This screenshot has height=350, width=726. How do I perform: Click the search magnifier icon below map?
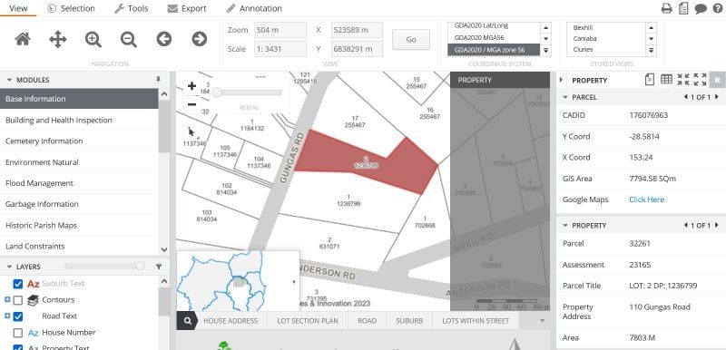tap(187, 320)
